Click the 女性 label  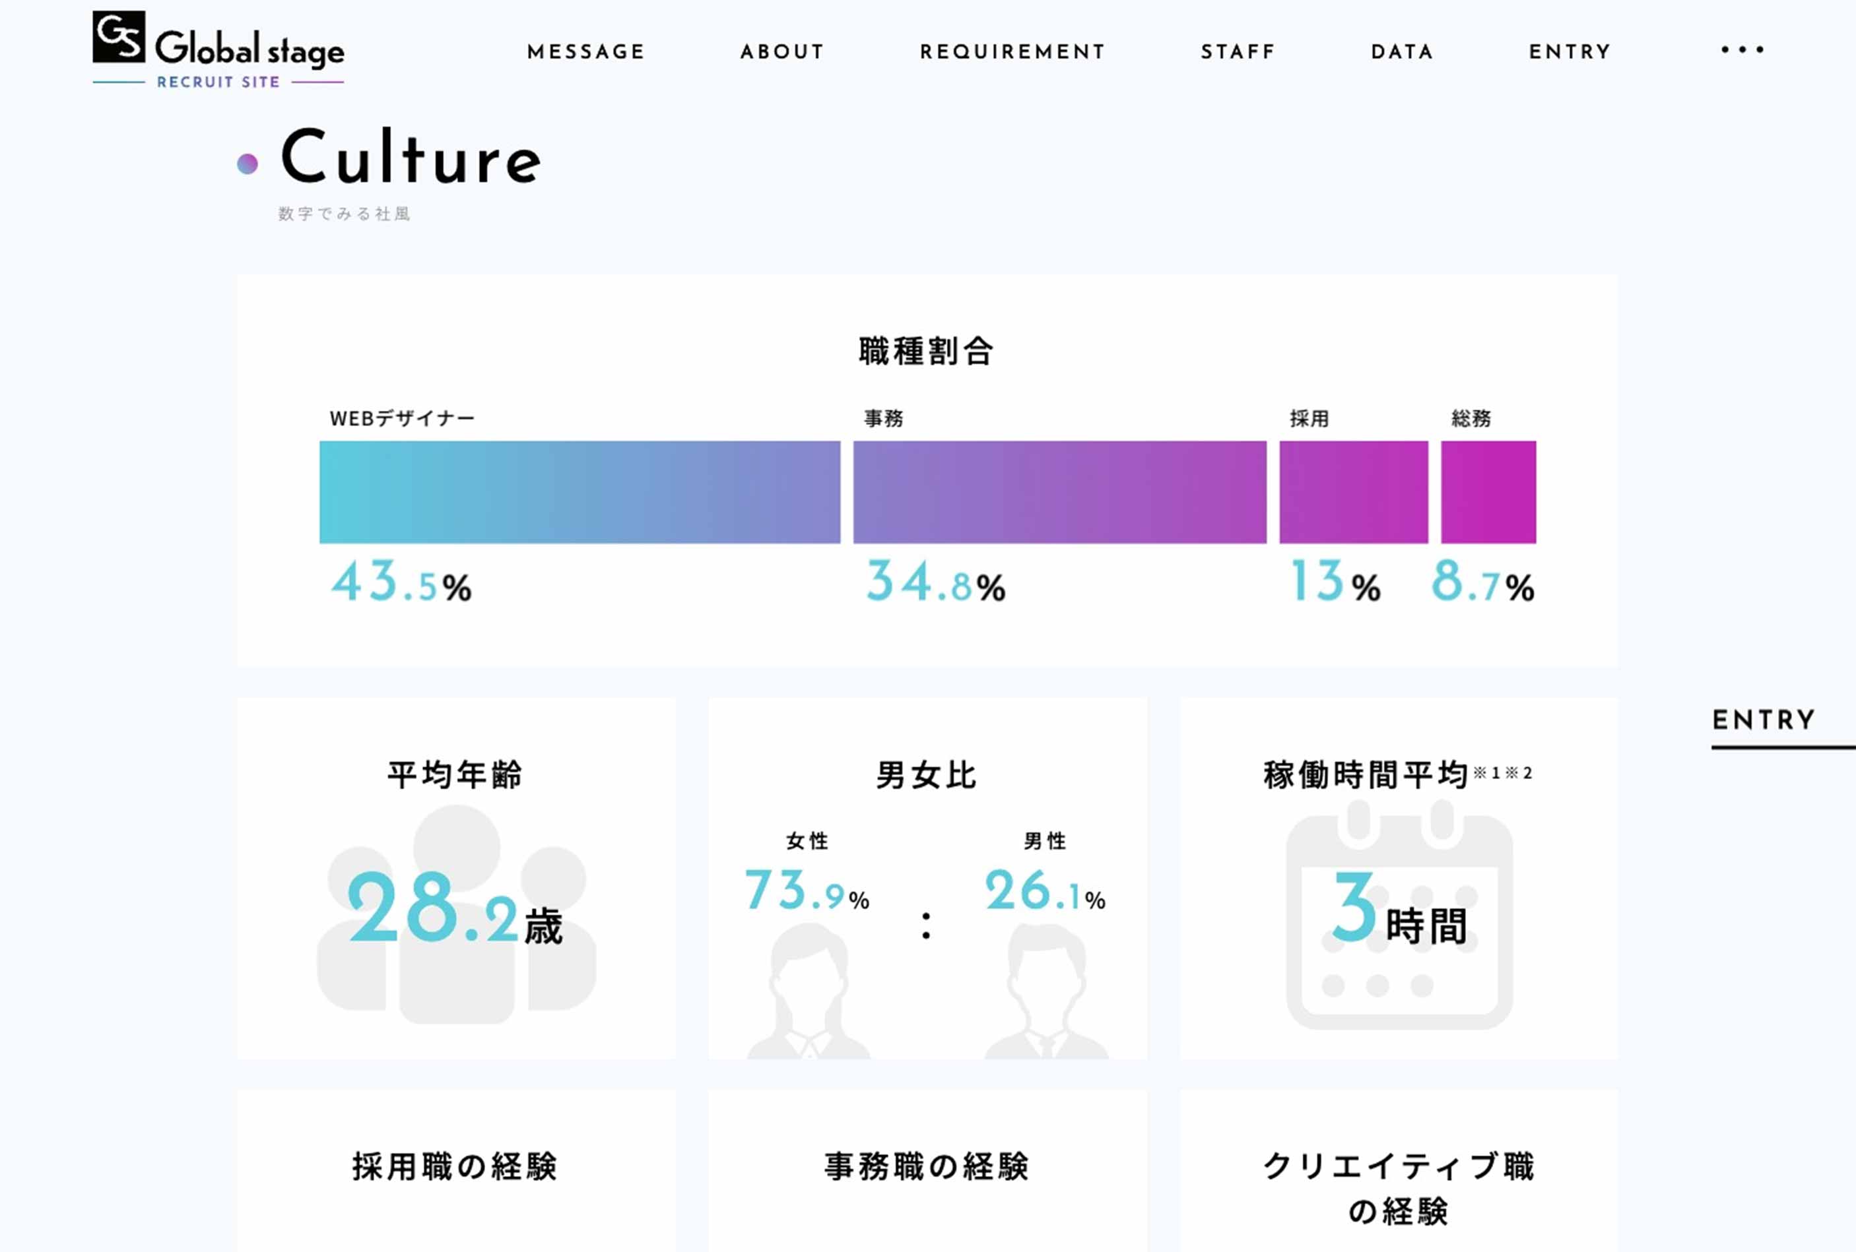tap(807, 841)
